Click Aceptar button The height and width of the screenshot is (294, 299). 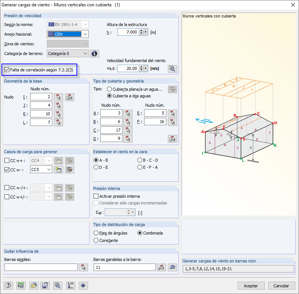pos(251,286)
